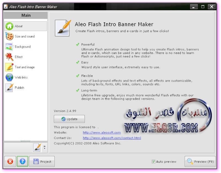Screen dimensions: 221x173
Task: Click the title bar application icon
Action: coord(6,6)
